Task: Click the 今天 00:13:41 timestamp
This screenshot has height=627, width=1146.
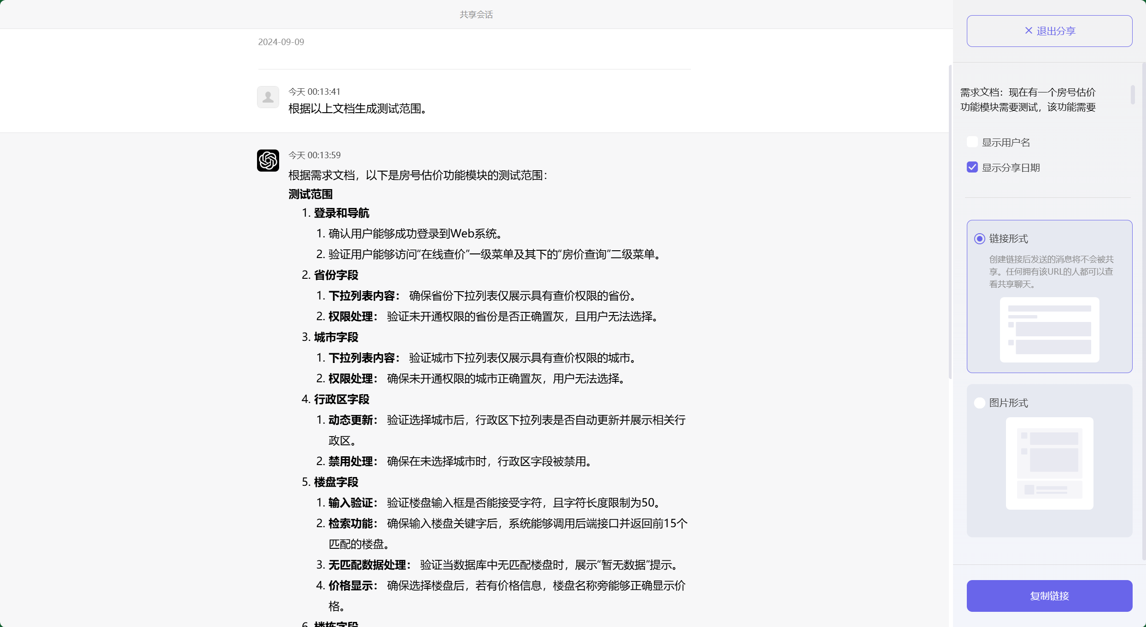Action: tap(314, 91)
